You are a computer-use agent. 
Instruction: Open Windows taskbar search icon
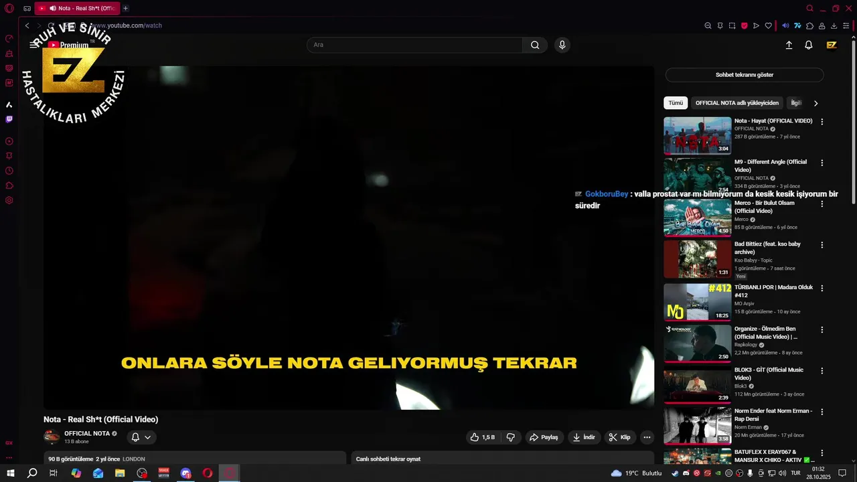[32, 473]
